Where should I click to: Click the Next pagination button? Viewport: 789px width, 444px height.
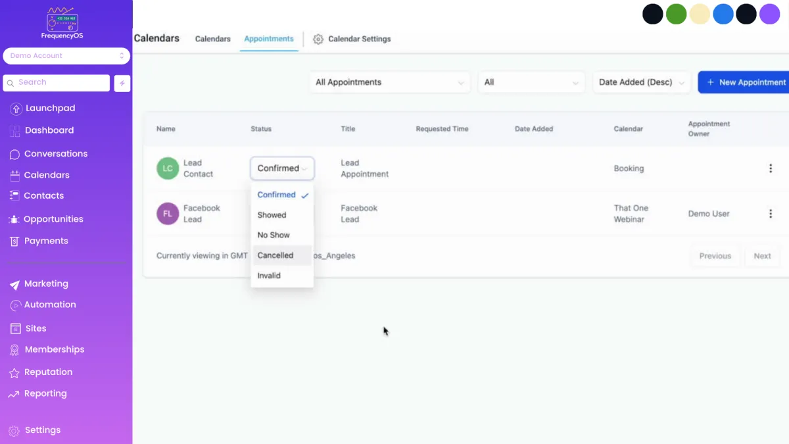(x=762, y=256)
